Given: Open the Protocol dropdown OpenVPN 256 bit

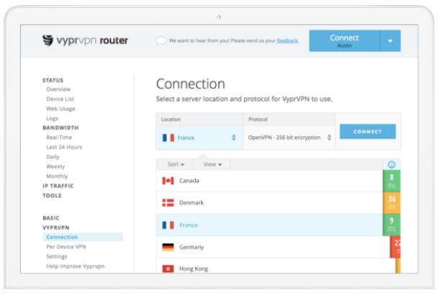Looking at the screenshot, I should pos(289,137).
